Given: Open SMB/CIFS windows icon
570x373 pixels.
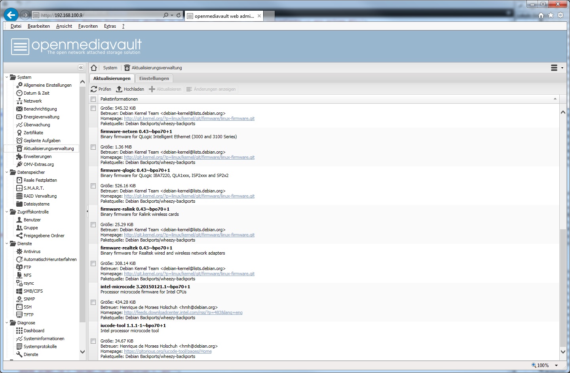Looking at the screenshot, I should point(19,291).
